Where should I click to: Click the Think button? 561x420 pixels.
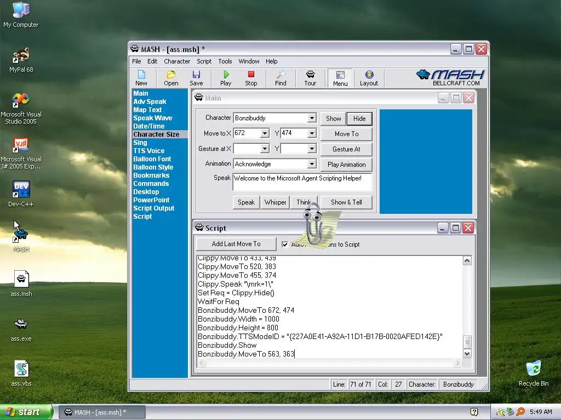click(x=304, y=202)
